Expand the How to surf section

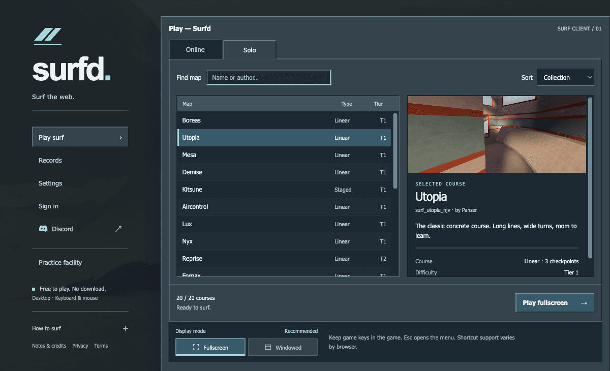(x=80, y=328)
